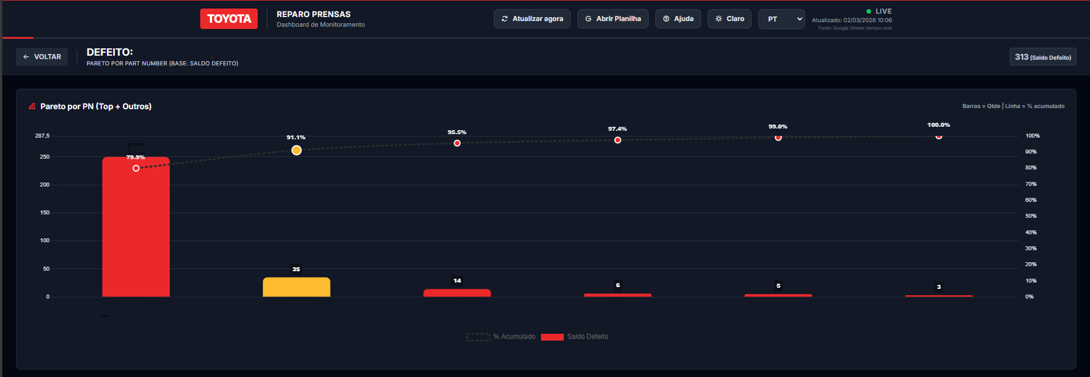Click the 97.4% cumulative line marker

point(618,140)
